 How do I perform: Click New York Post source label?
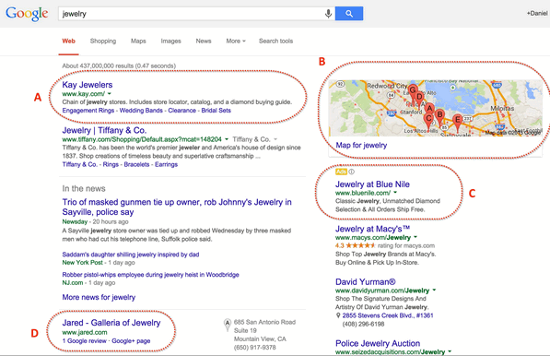point(82,262)
